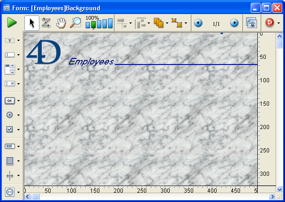The width and height of the screenshot is (285, 202).
Task: Go to next form page
Action: click(x=234, y=23)
